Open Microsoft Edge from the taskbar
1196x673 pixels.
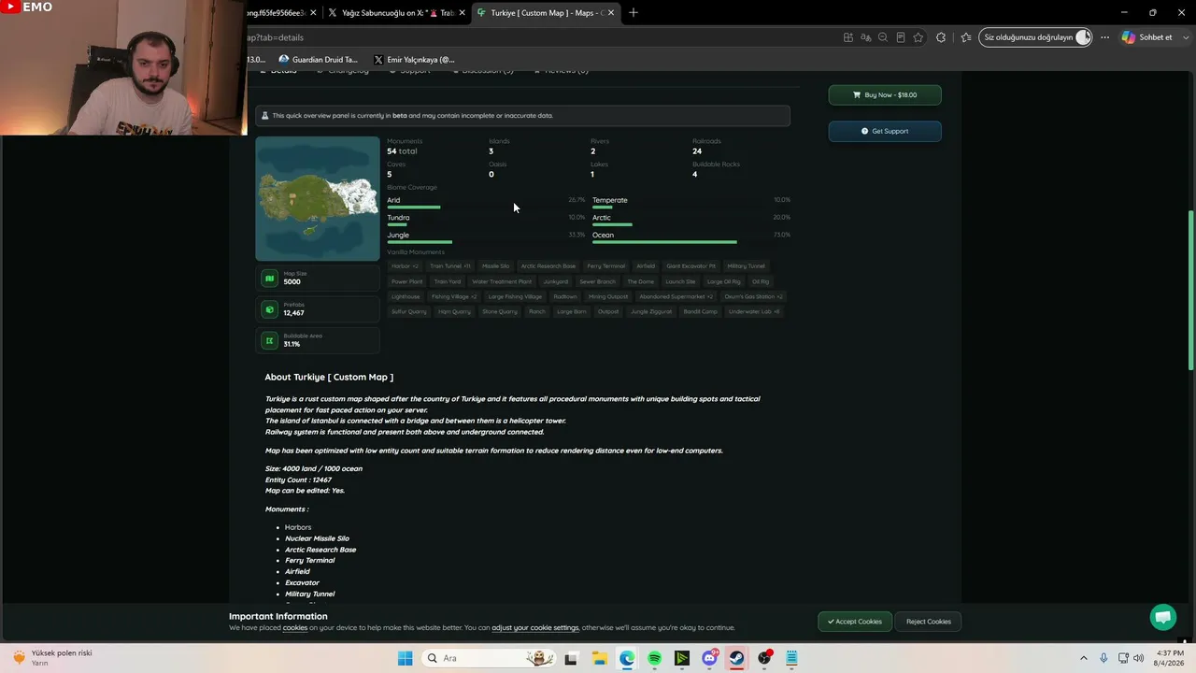627,658
